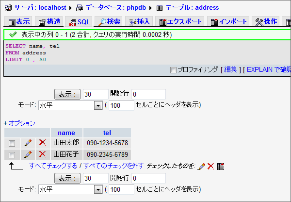Click the 編集 link for the query
This screenshot has width=291, height=202.
(x=230, y=70)
